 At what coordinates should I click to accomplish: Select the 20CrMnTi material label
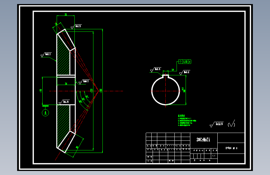click(203, 140)
